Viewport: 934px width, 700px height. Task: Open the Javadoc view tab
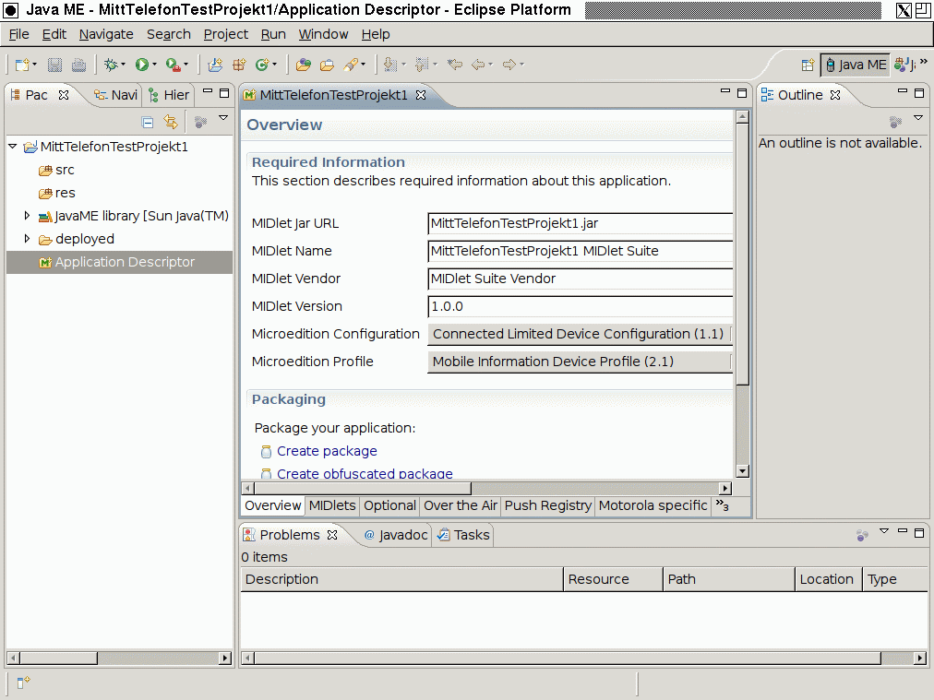click(396, 535)
